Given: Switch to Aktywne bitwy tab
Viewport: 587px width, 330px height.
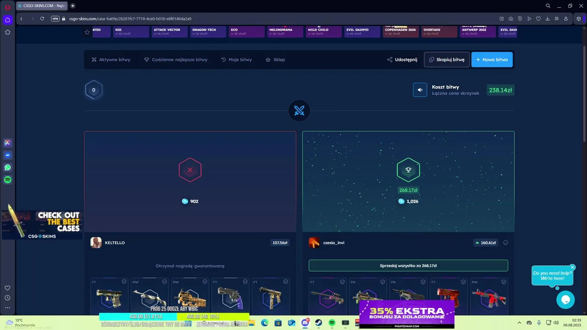Looking at the screenshot, I should pos(111,60).
